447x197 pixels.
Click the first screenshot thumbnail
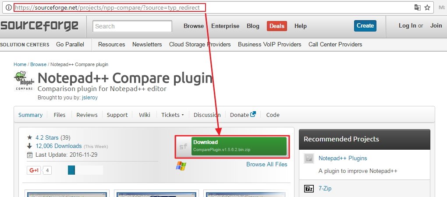[67, 193]
